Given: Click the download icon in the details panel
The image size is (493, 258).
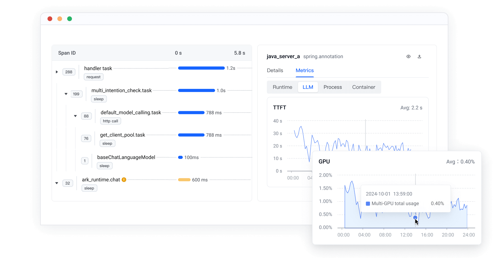Looking at the screenshot, I should [x=419, y=56].
